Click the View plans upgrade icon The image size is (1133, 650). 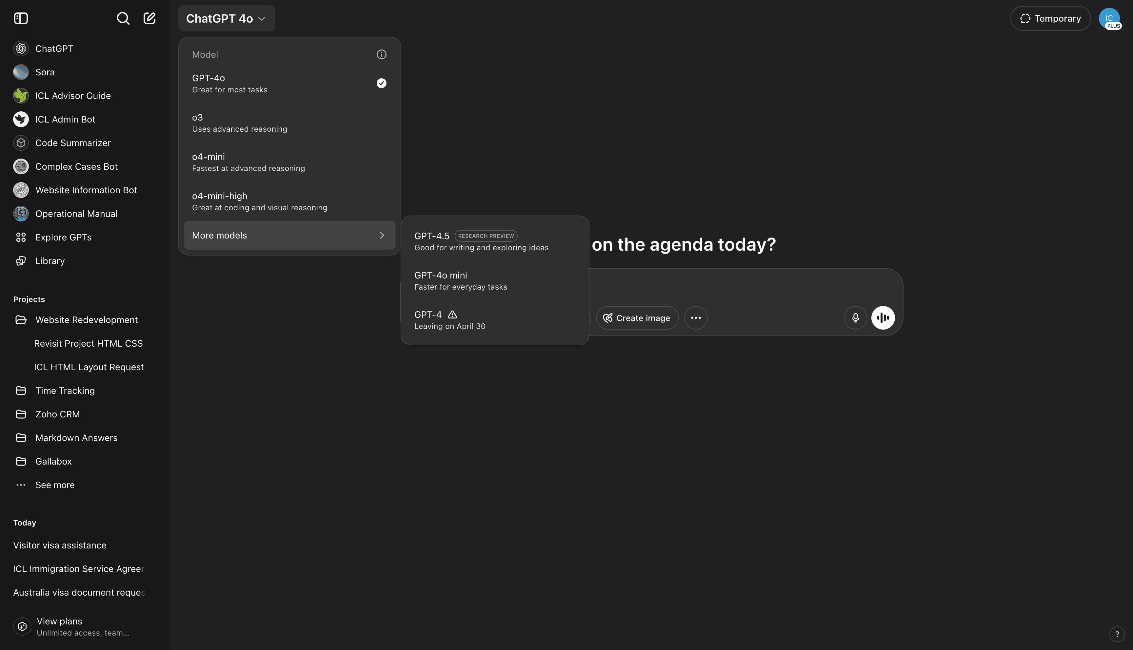pyautogui.click(x=22, y=627)
